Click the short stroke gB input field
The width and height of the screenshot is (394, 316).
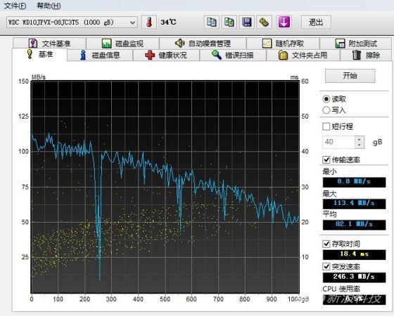click(x=339, y=142)
